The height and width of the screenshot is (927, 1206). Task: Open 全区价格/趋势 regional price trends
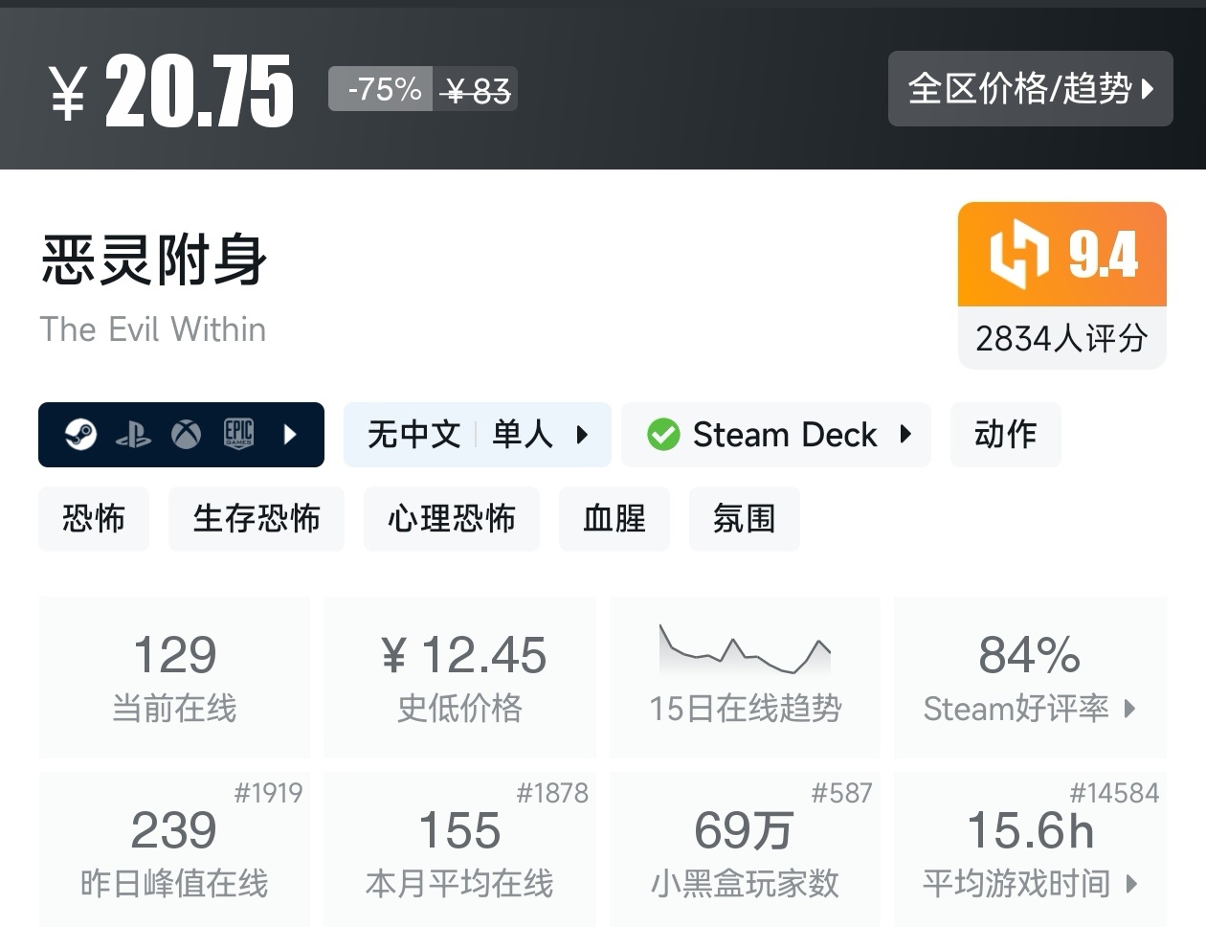pos(1030,89)
